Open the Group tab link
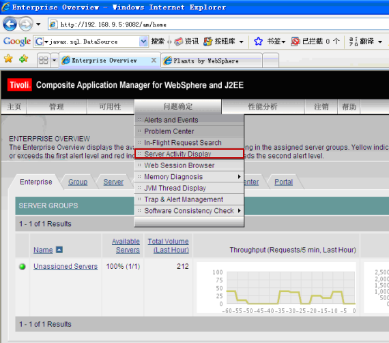Viewport: 389px width, 343px height. coord(78,182)
